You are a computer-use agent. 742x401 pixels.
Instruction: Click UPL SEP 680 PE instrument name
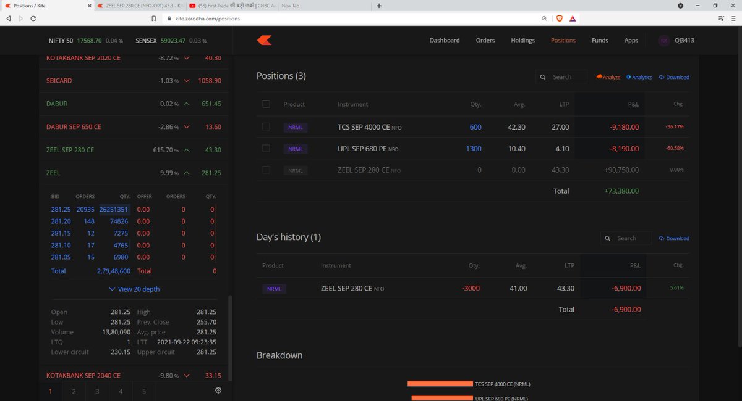pos(362,149)
